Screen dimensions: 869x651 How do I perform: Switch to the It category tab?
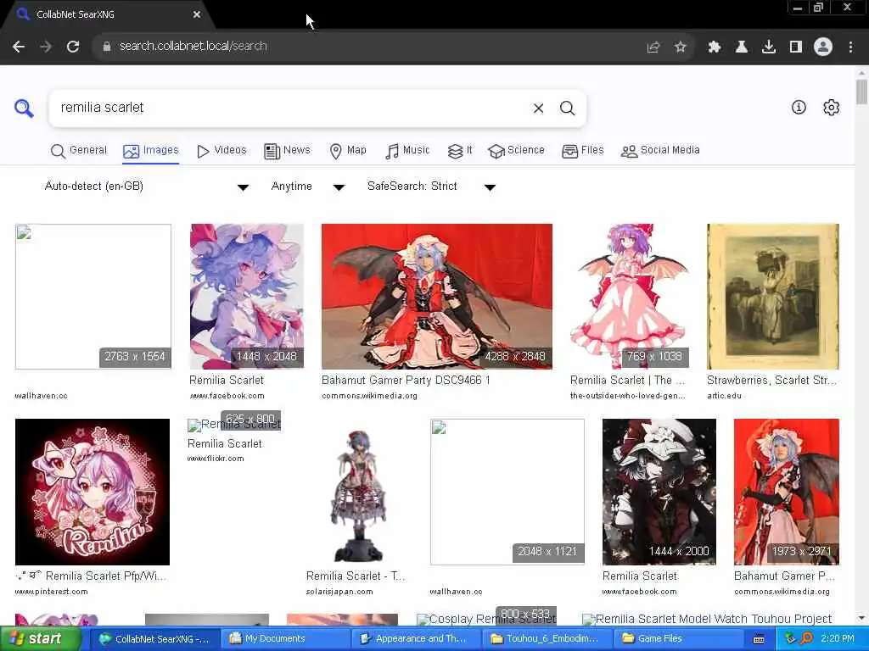pyautogui.click(x=460, y=151)
